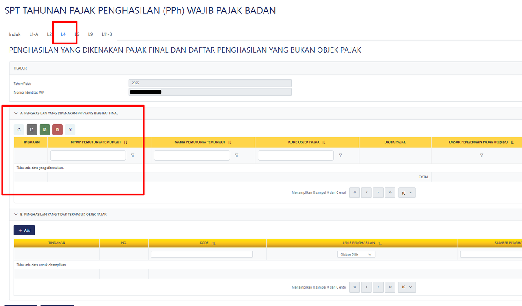
Task: Click the Kode filter field in section B
Action: click(202, 254)
